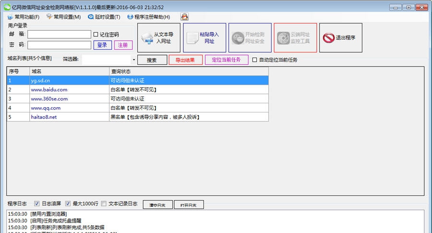
Task: Toggle the 最大1000行 checkbox
Action: [x=68, y=204]
